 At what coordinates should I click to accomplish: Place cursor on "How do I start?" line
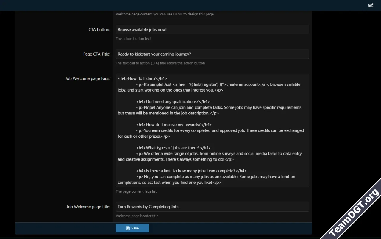(x=143, y=79)
